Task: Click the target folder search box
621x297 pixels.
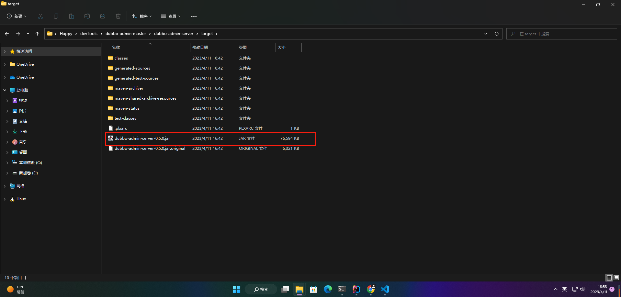Action: click(x=561, y=34)
